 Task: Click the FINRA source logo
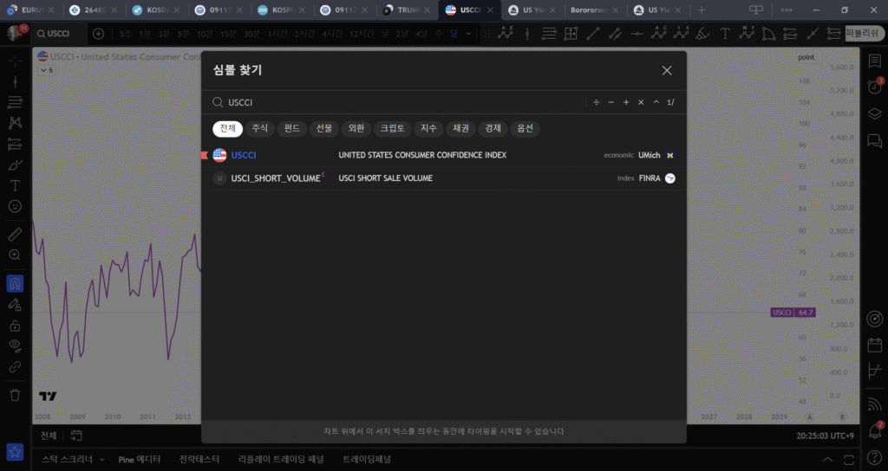[670, 178]
